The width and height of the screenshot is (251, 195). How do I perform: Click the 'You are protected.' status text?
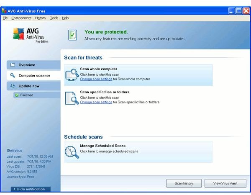106,32
